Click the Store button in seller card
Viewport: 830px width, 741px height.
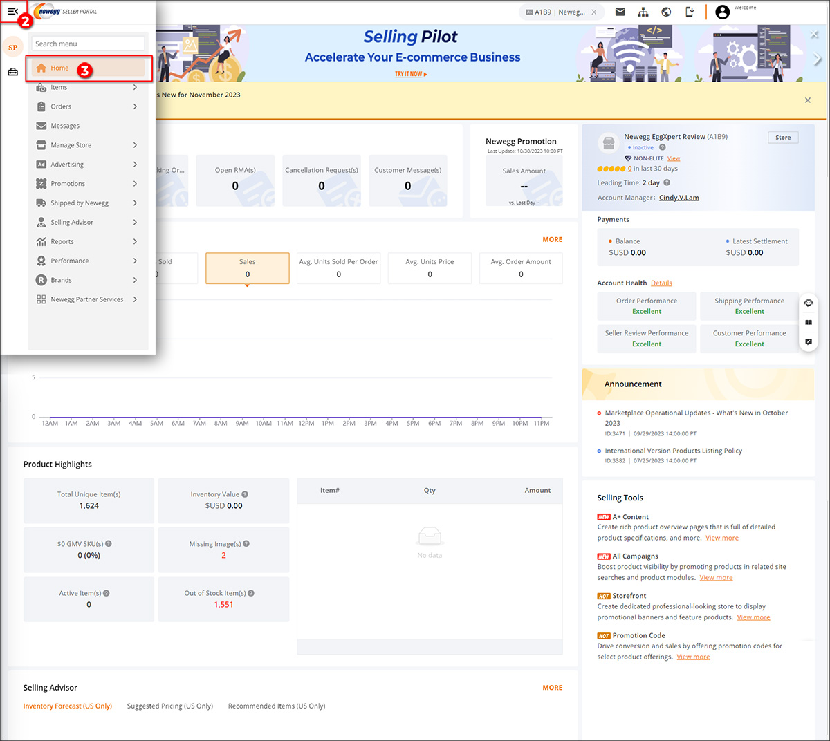[x=783, y=138]
